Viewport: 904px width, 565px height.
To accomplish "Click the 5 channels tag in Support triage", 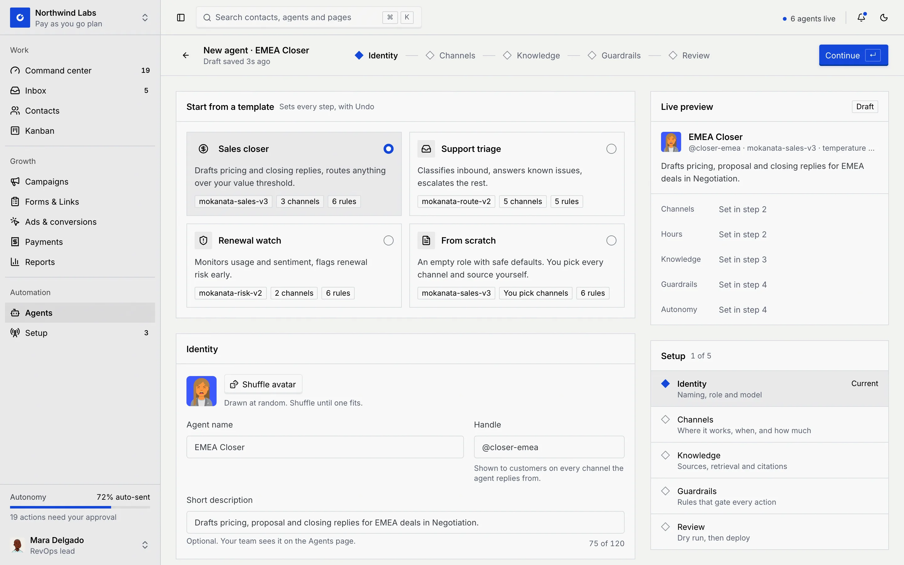I will coord(523,202).
